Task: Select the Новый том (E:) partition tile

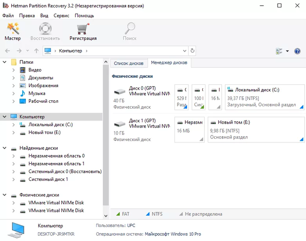Action: (x=256, y=129)
